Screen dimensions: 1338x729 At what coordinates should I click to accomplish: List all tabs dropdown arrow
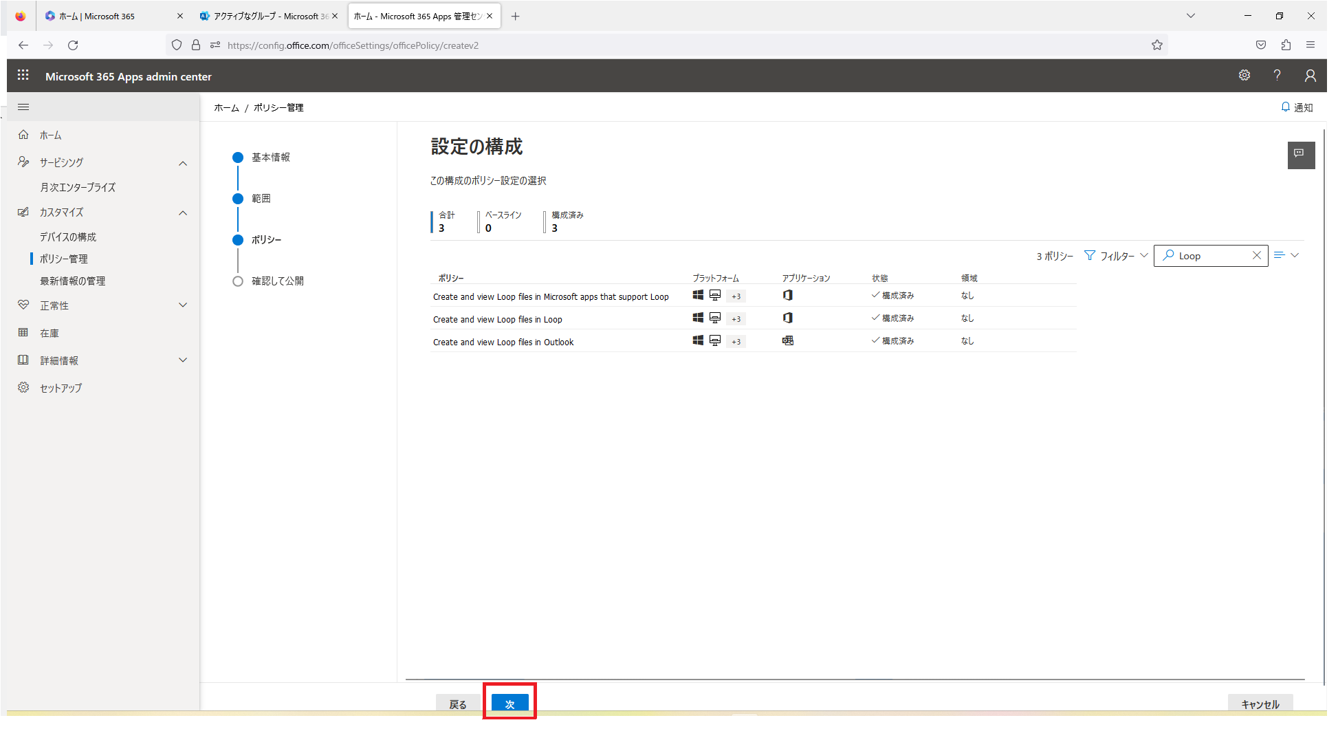1191,16
